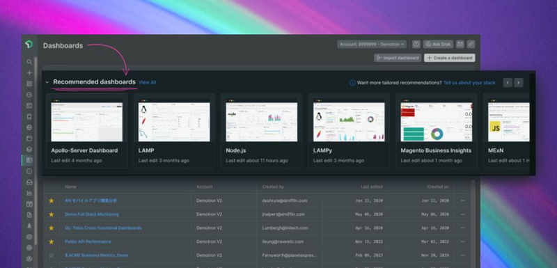Collapse the Recommended dashboards section
Viewport: 557px width, 268px height.
point(47,82)
